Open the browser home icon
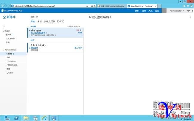Image resolution: width=194 pixels, height=121 pixels. click(x=184, y=6)
